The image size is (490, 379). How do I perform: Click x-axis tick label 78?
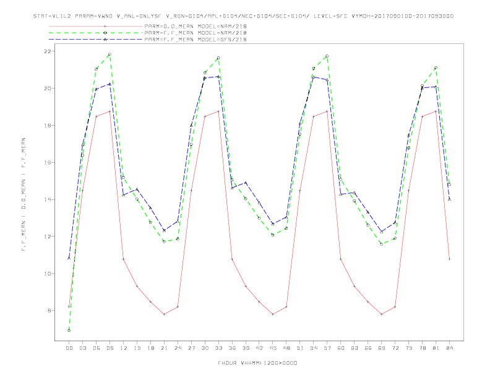tap(422, 348)
